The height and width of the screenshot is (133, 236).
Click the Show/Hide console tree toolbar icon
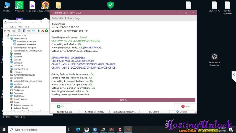click(14, 31)
